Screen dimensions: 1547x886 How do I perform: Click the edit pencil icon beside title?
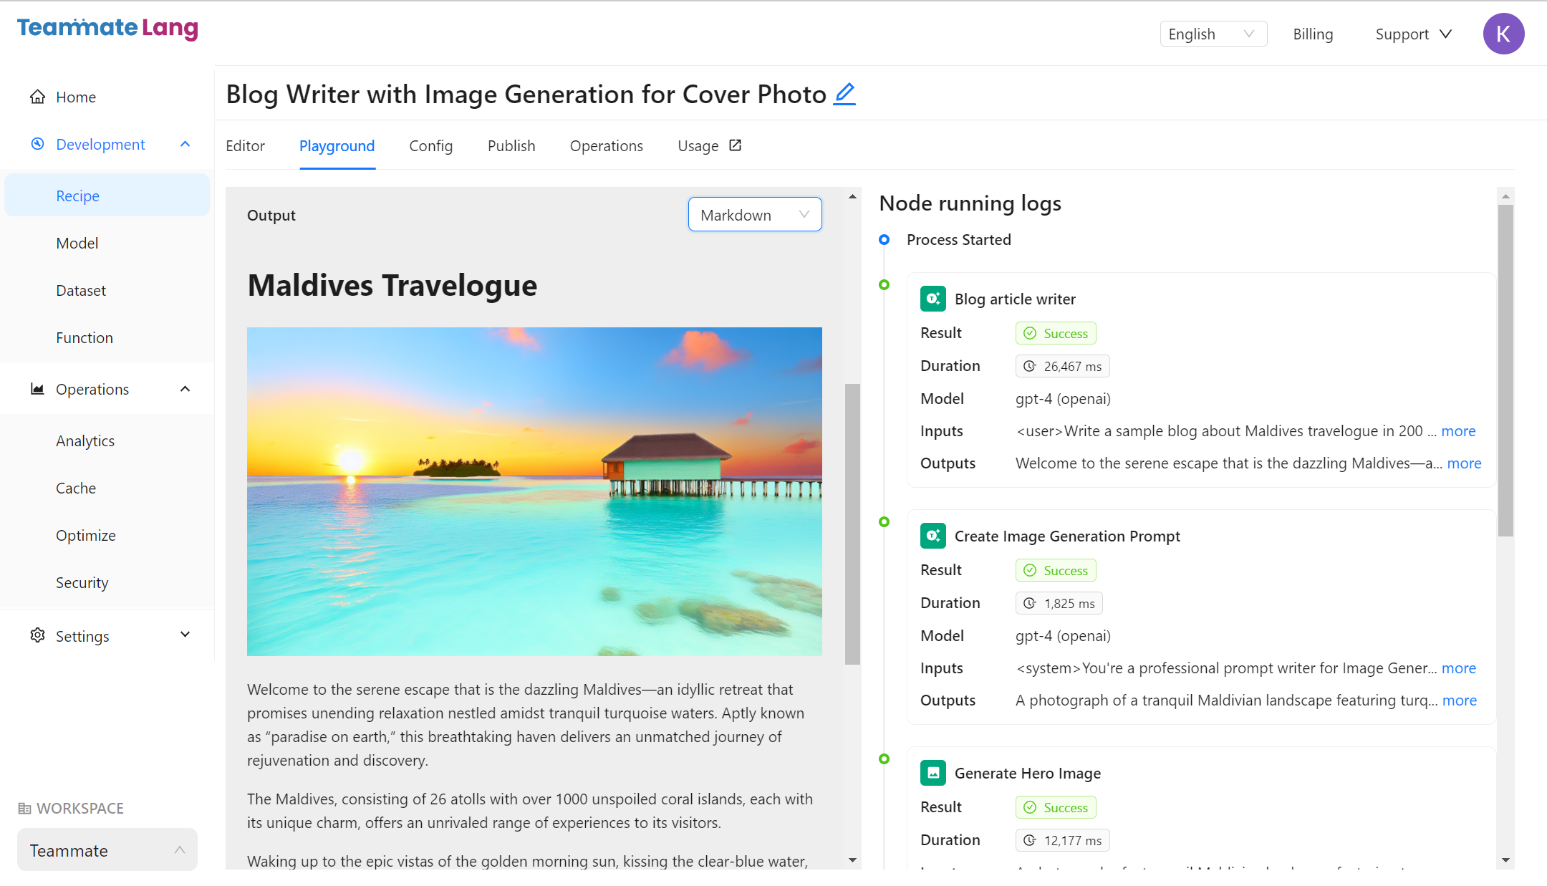(844, 94)
